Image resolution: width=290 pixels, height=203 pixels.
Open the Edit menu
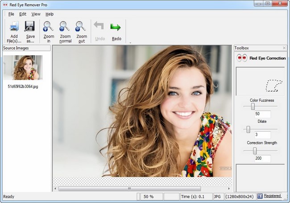click(23, 14)
